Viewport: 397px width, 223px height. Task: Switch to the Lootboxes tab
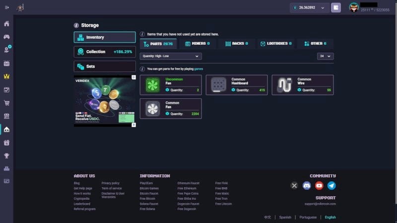276,44
